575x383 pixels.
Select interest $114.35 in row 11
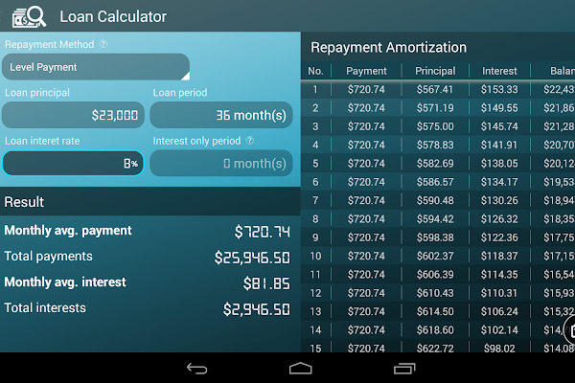click(499, 275)
